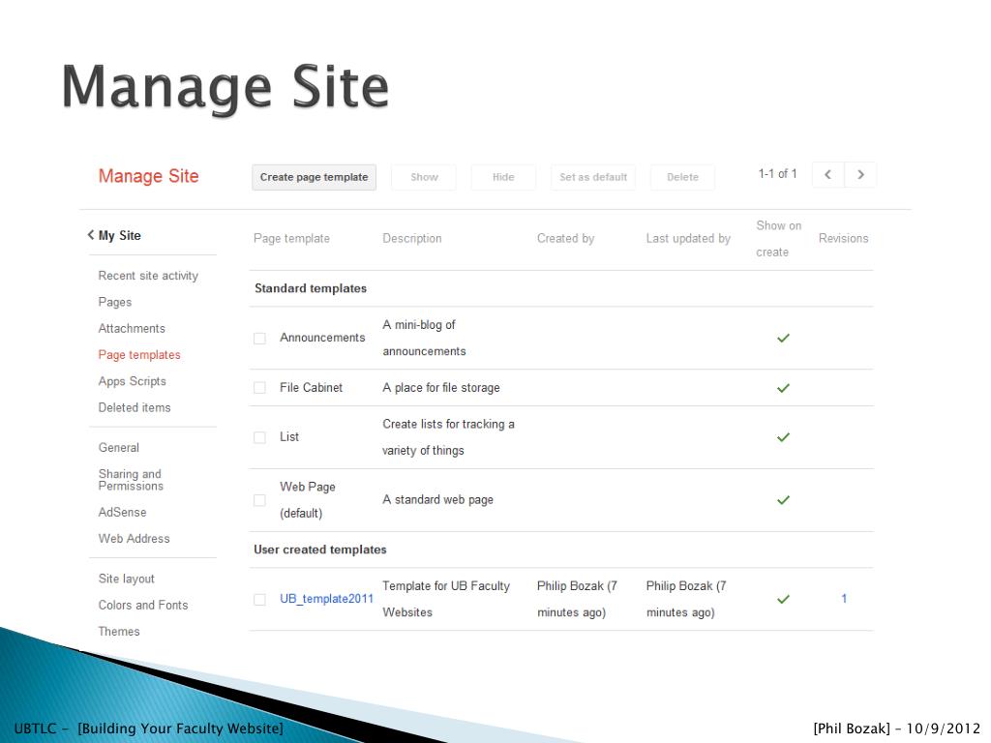Image resolution: width=991 pixels, height=743 pixels.
Task: Open the UB_template2011 link
Action: pos(327,599)
